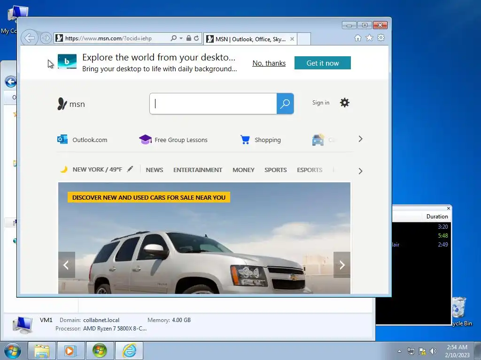Open the IE Home page icon
The height and width of the screenshot is (360, 481).
357,37
